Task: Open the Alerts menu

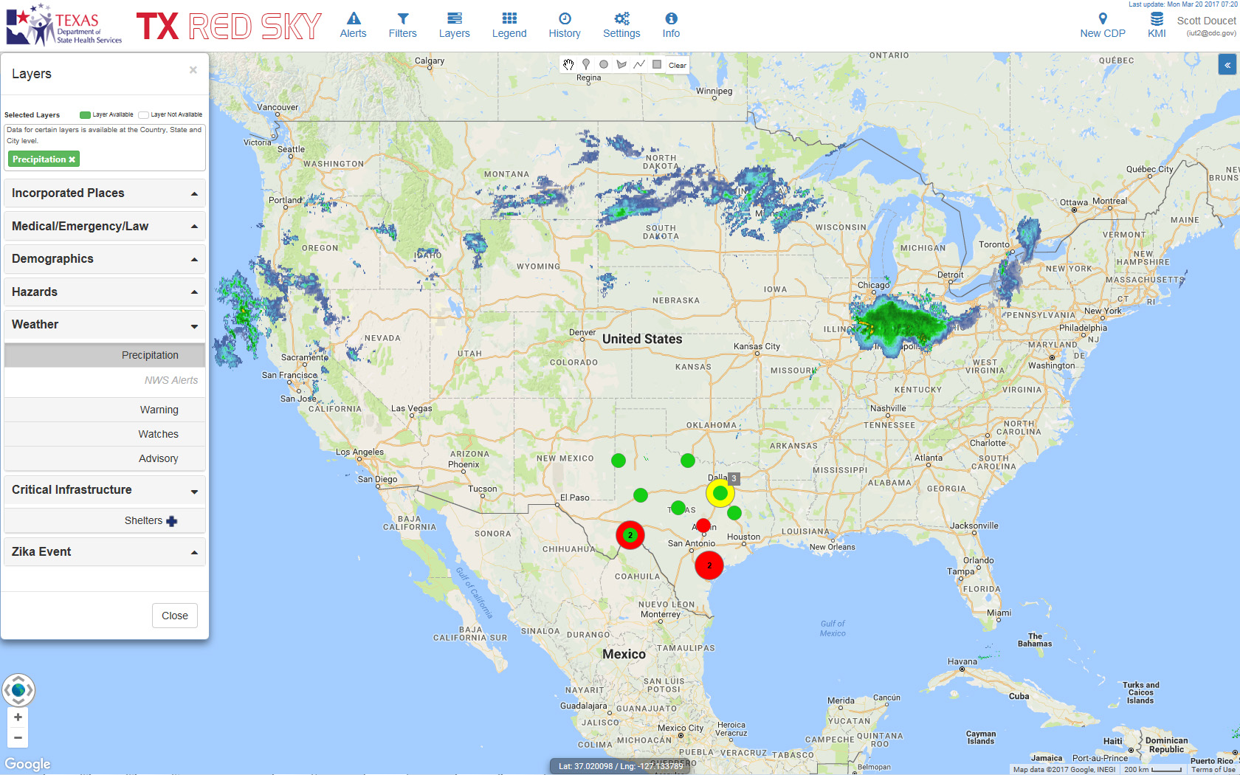Action: (353, 25)
